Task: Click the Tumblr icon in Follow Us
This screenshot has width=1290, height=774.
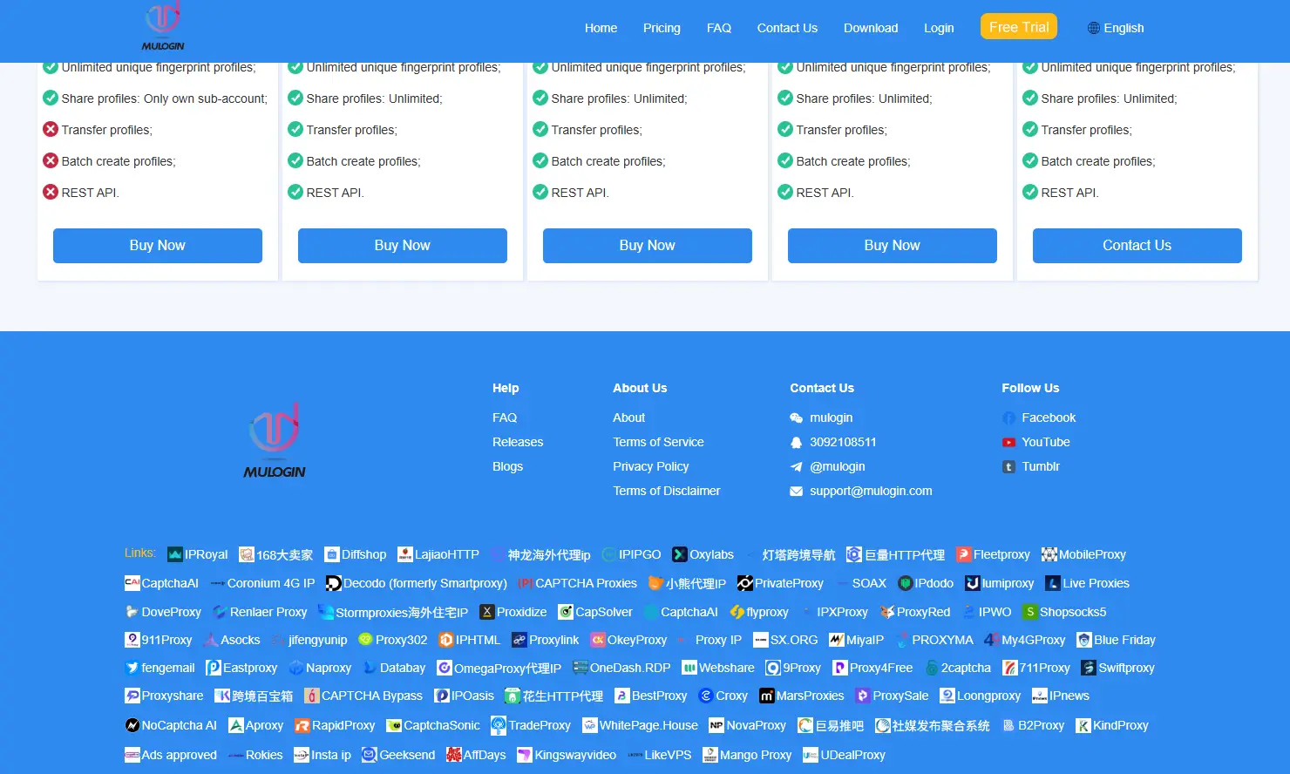Action: click(1008, 467)
